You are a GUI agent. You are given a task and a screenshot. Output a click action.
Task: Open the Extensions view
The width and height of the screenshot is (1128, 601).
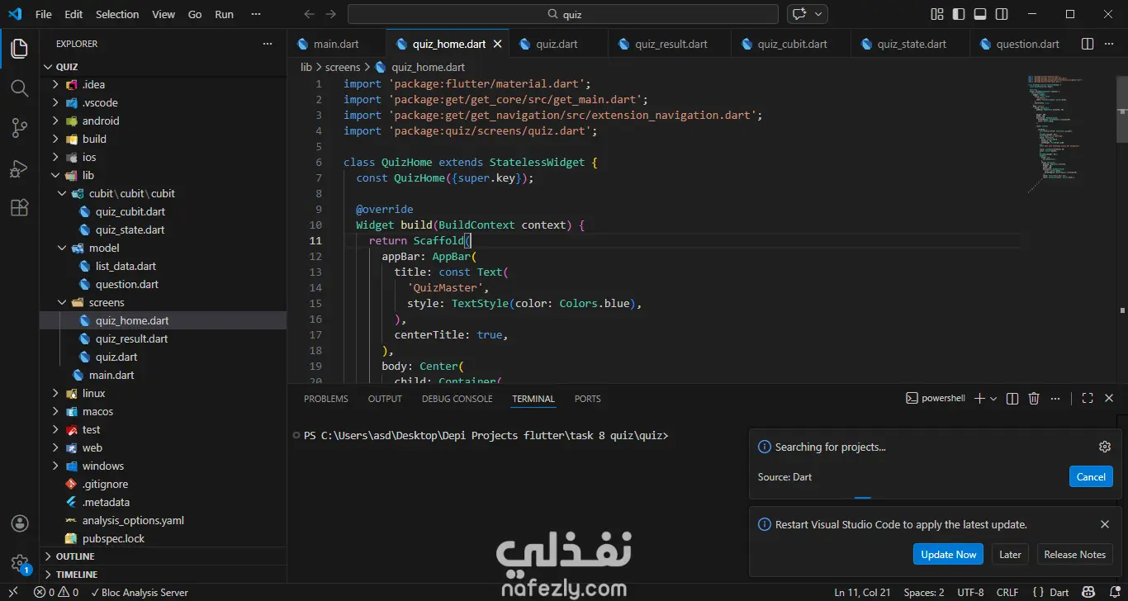pos(19,208)
